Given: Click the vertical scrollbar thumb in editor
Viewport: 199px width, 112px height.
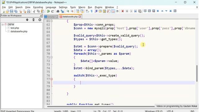Looking at the screenshot, I should [197, 73].
